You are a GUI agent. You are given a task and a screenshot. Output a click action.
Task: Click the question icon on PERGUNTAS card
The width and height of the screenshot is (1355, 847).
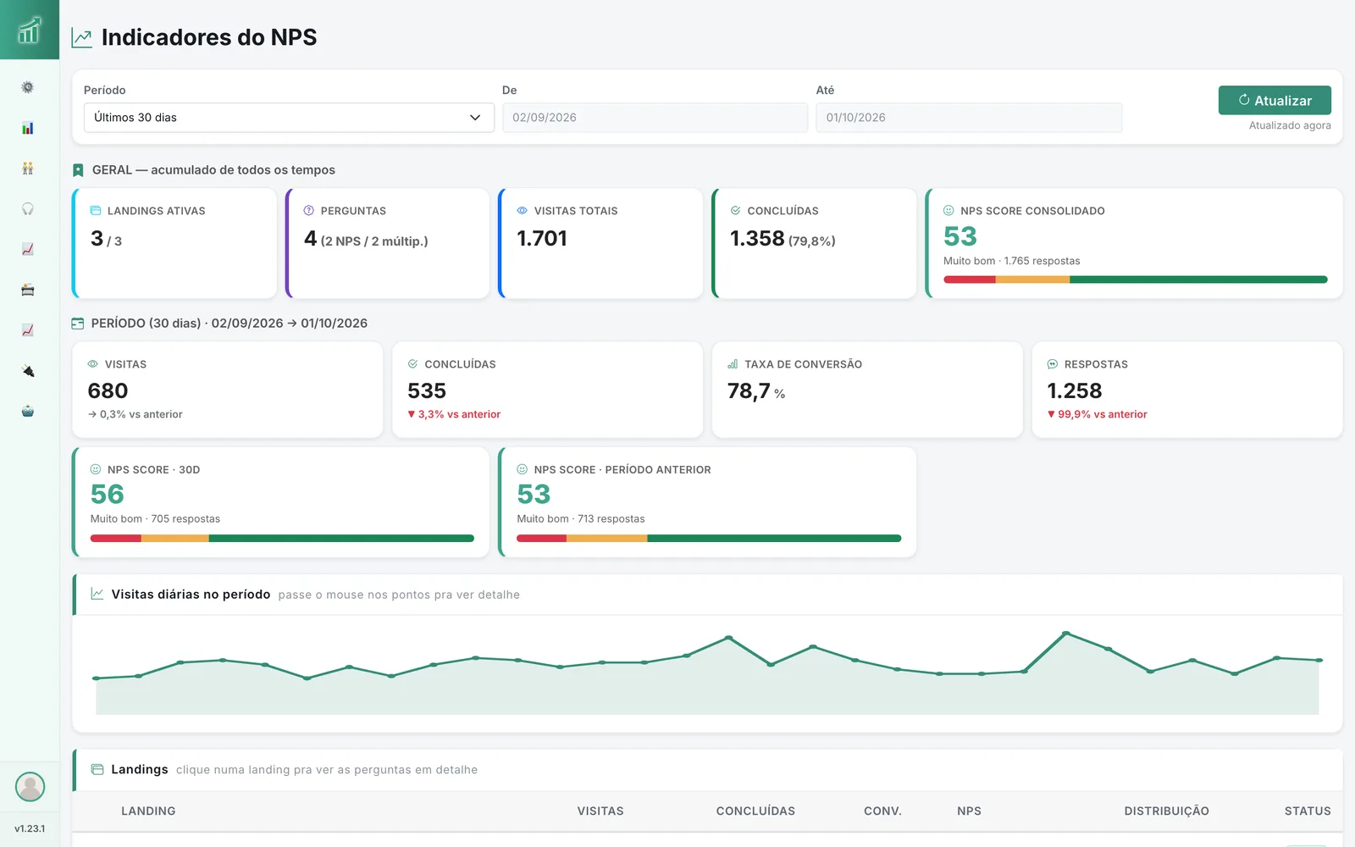[x=309, y=211]
